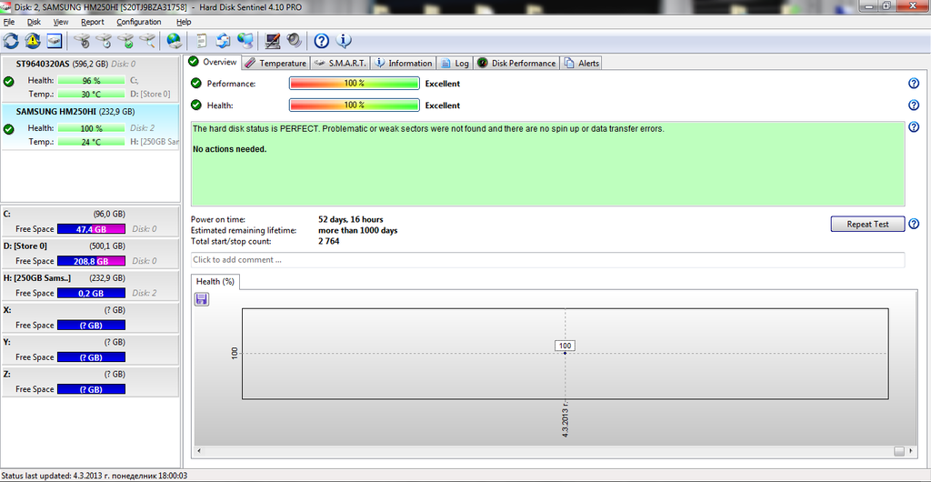This screenshot has width=931, height=482.
Task: Click the help icon beside Repeat Test
Action: click(x=914, y=224)
